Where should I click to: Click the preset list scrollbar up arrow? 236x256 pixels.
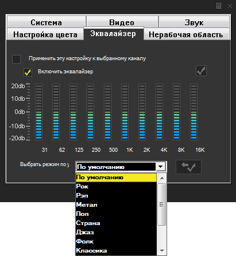click(x=162, y=178)
